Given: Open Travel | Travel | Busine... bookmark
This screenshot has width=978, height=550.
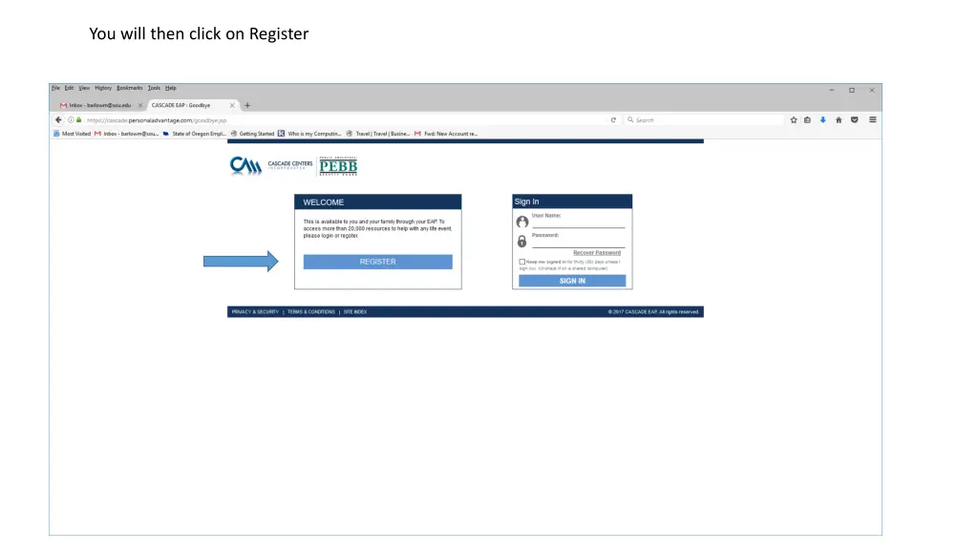Looking at the screenshot, I should pyautogui.click(x=378, y=134).
